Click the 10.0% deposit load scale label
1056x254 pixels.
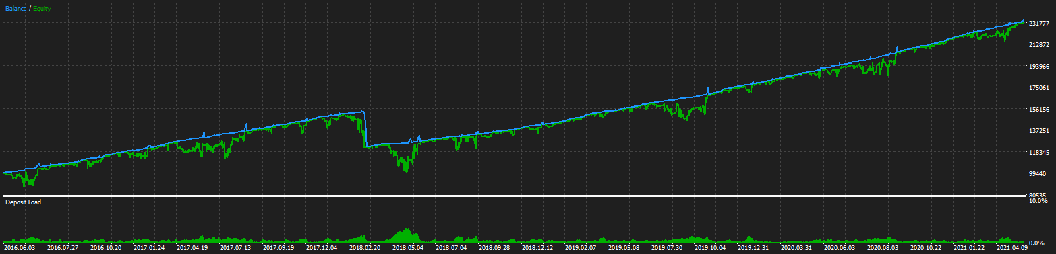(1038, 201)
